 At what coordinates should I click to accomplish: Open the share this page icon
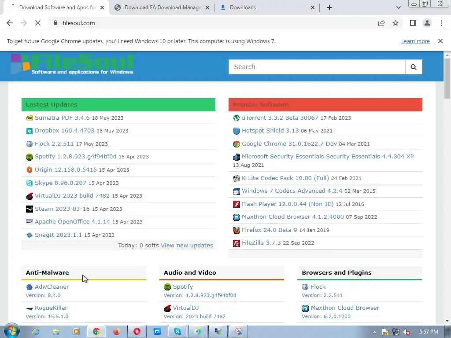pyautogui.click(x=381, y=23)
